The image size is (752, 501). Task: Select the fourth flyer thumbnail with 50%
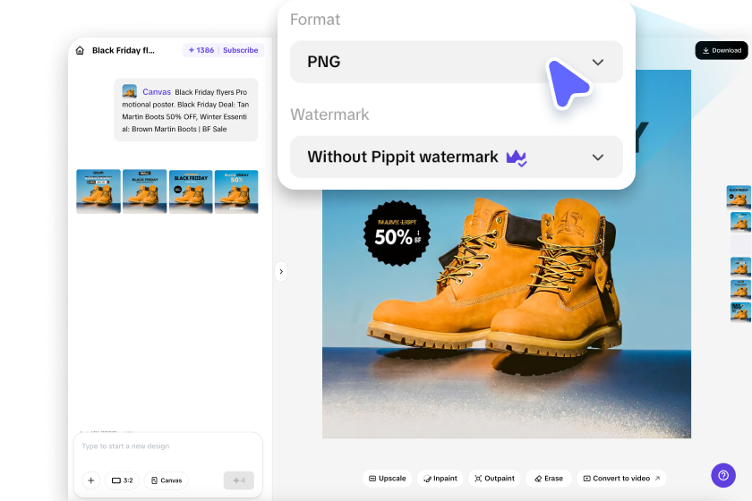236,191
